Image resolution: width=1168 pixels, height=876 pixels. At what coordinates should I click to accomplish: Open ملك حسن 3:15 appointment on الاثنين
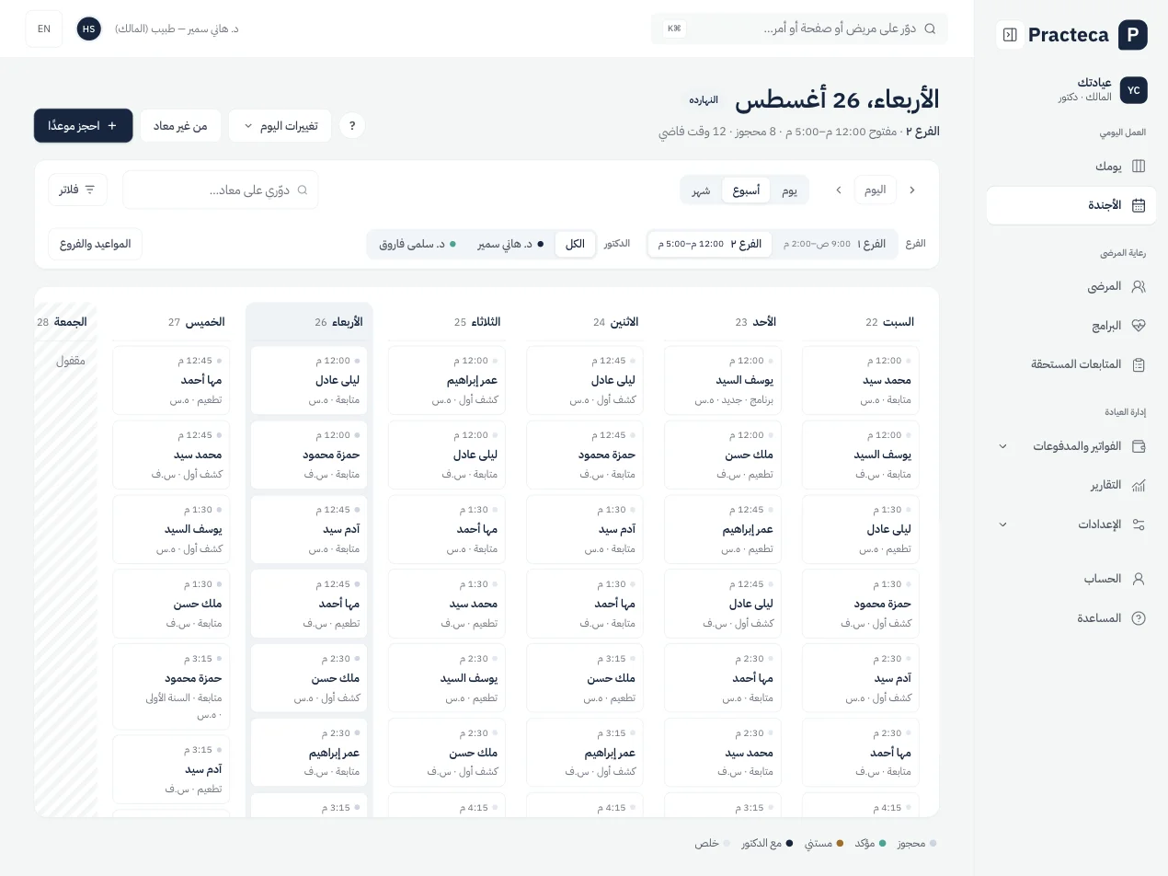point(585,678)
